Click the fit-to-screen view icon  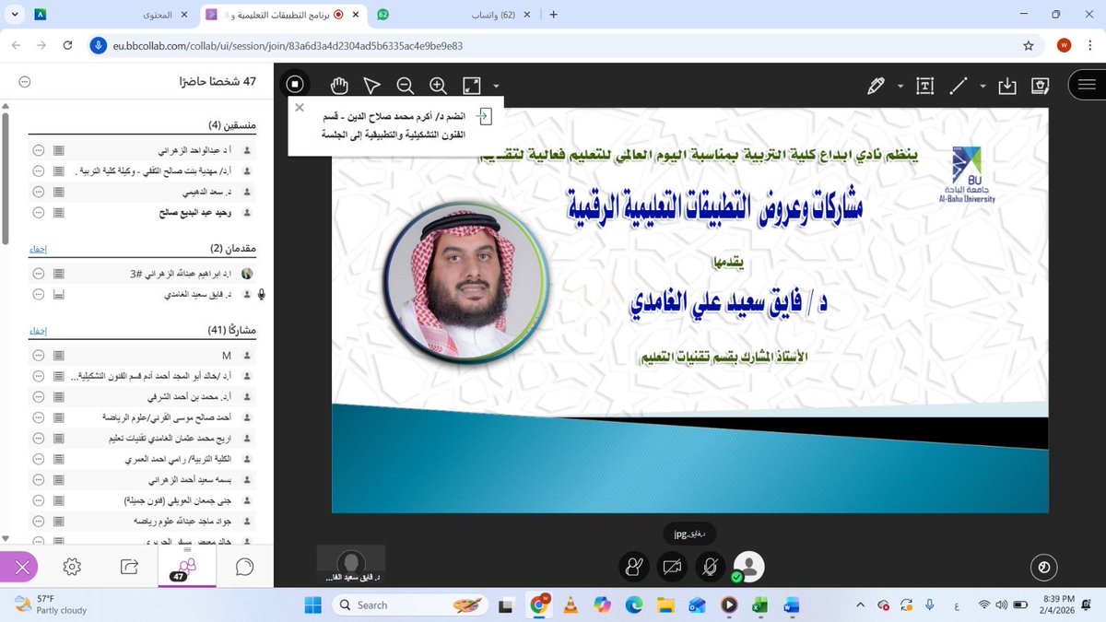click(x=471, y=86)
